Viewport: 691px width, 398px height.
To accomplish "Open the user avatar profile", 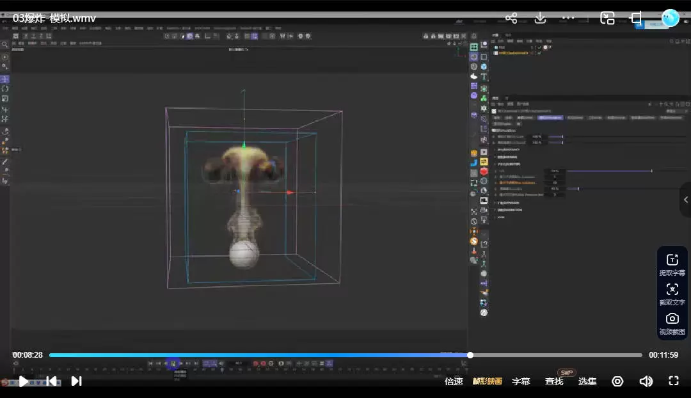I will [x=670, y=18].
